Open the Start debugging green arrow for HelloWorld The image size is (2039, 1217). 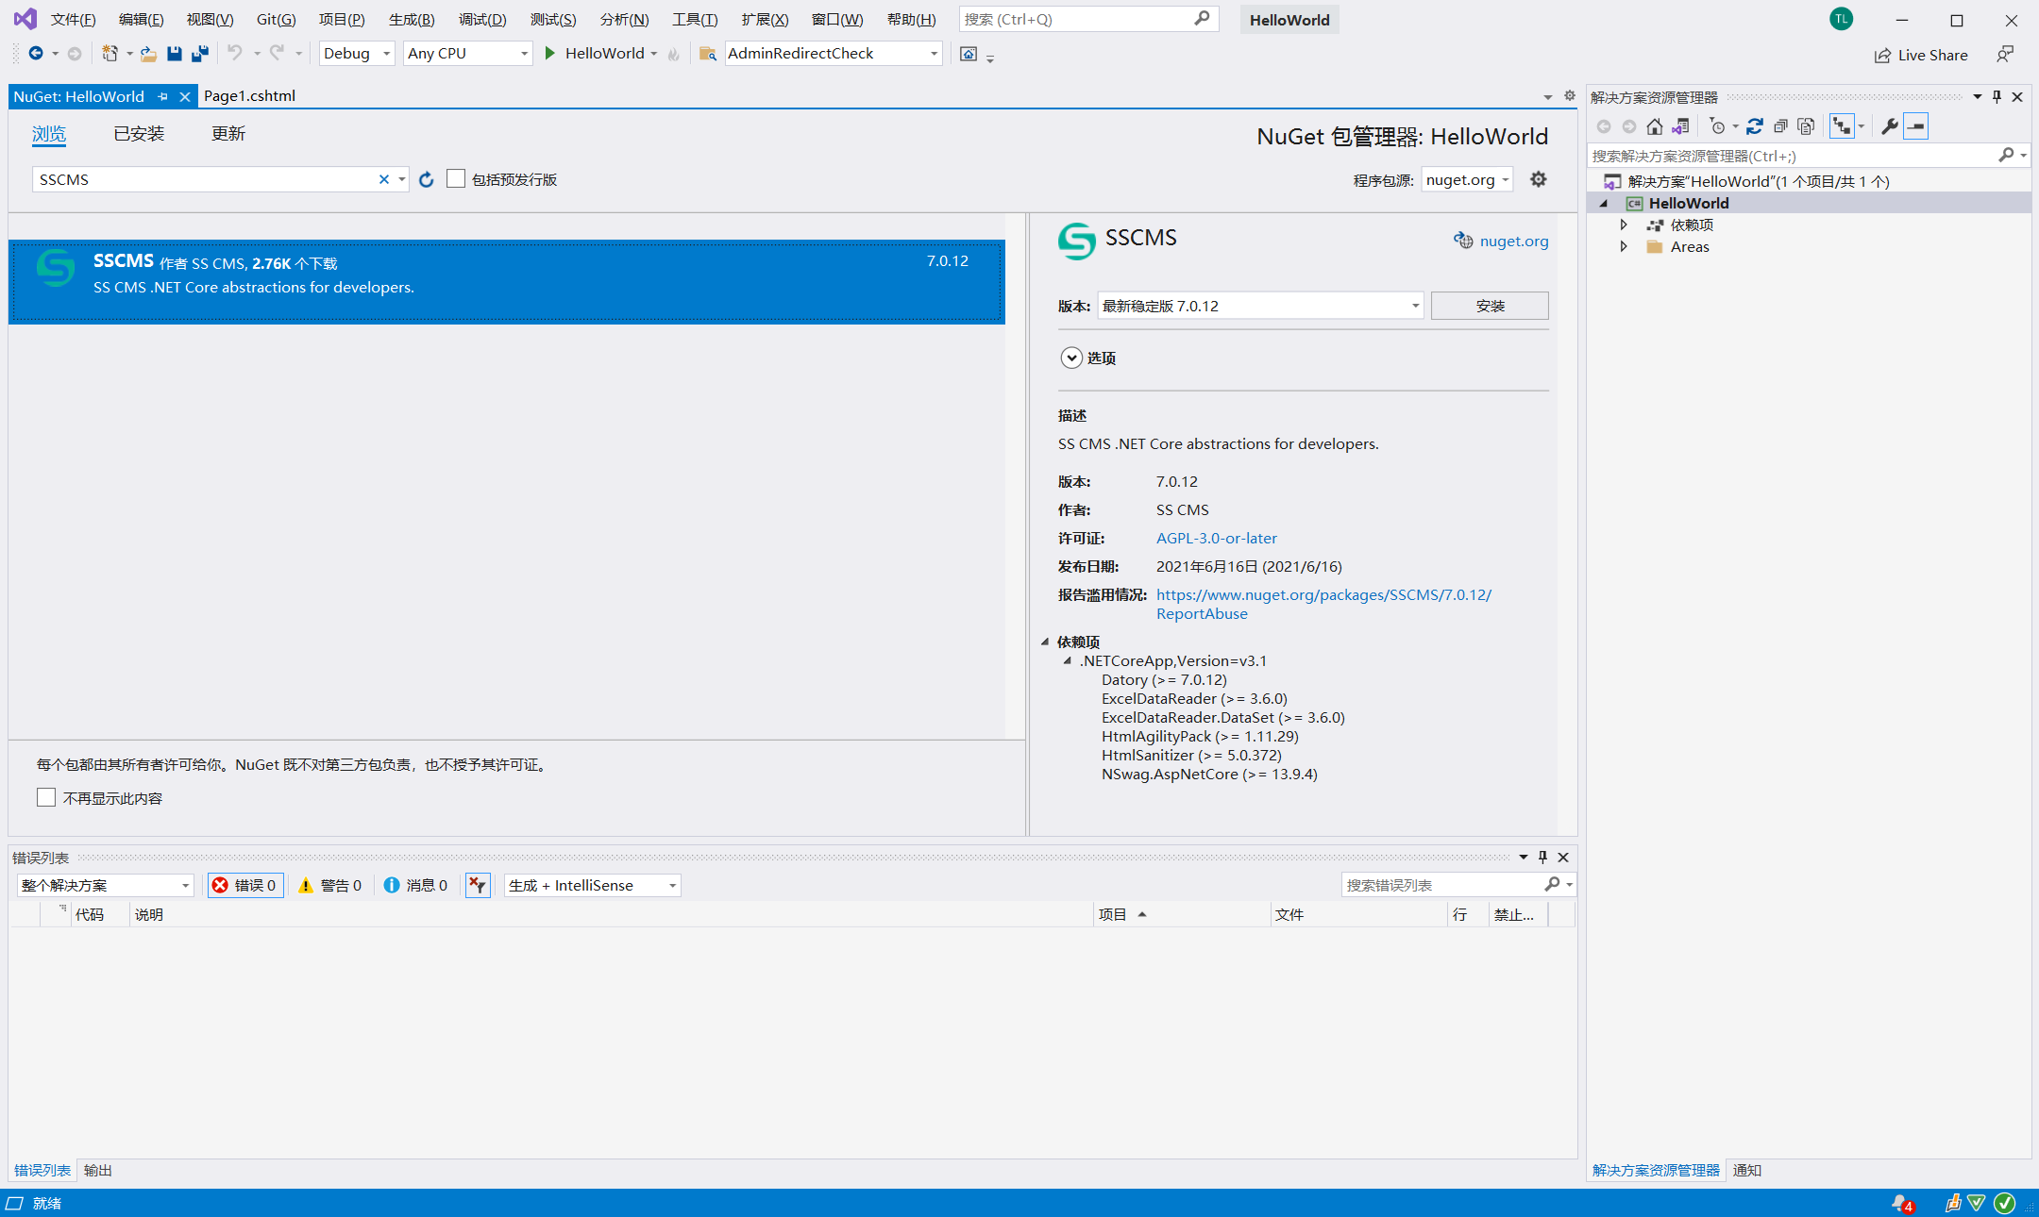point(550,54)
